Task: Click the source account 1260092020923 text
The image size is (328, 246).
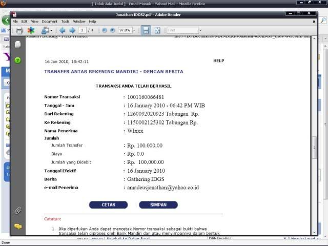Action: (146, 114)
